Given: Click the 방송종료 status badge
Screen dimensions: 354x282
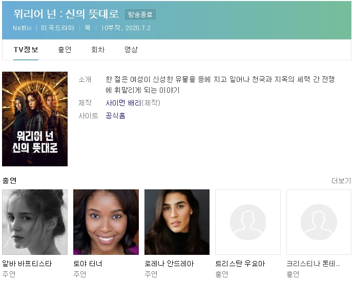Looking at the screenshot, I should coord(140,14).
